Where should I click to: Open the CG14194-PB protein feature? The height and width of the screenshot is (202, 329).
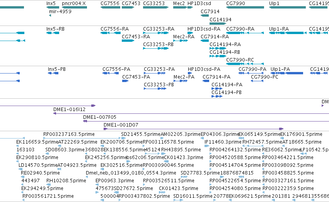point(217,96)
